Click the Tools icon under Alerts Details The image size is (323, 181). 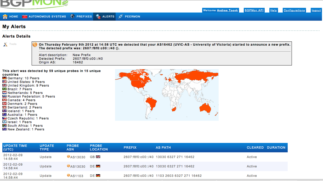point(5,44)
